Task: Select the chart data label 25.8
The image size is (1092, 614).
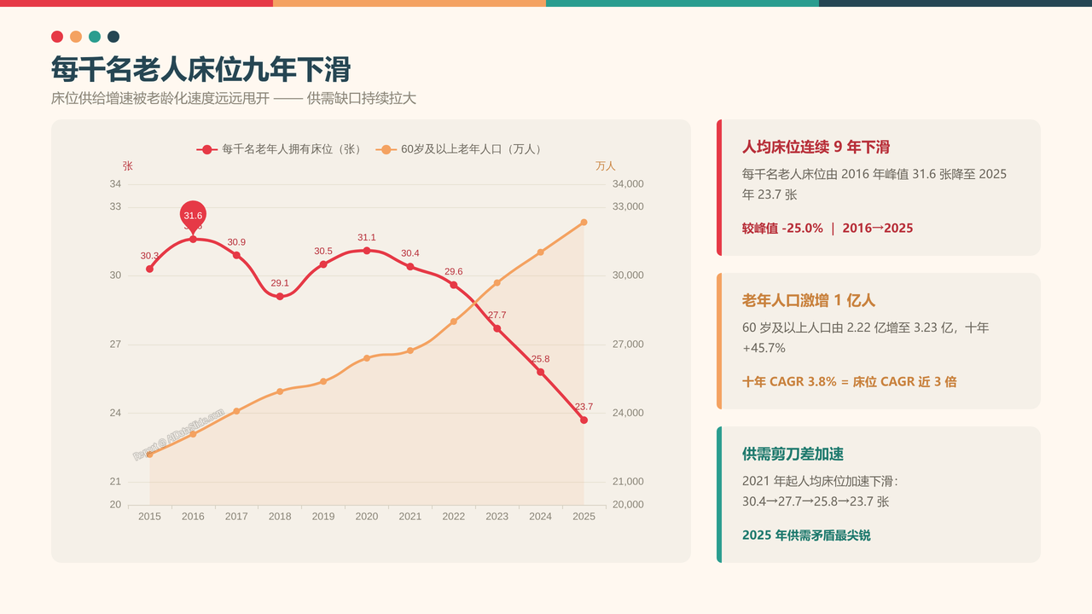Action: click(541, 359)
